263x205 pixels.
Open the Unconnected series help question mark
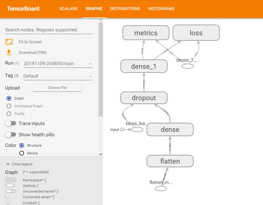click(57, 191)
